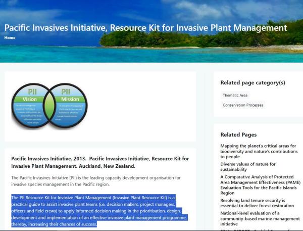
Task: Click the leading capacity development organisation paragraph
Action: pos(96,181)
